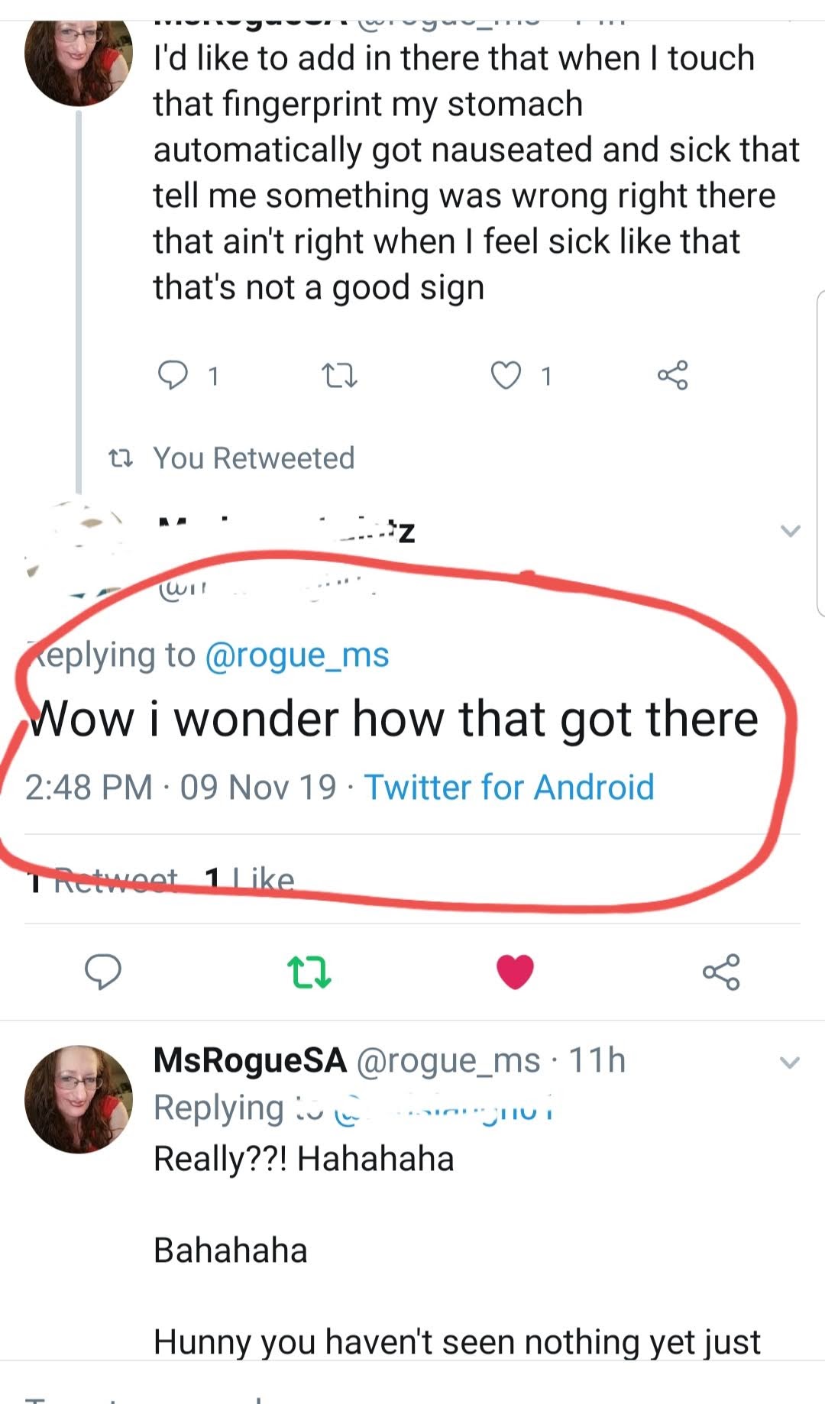Reply to the 'Wow i wonder' tweet

click(102, 972)
